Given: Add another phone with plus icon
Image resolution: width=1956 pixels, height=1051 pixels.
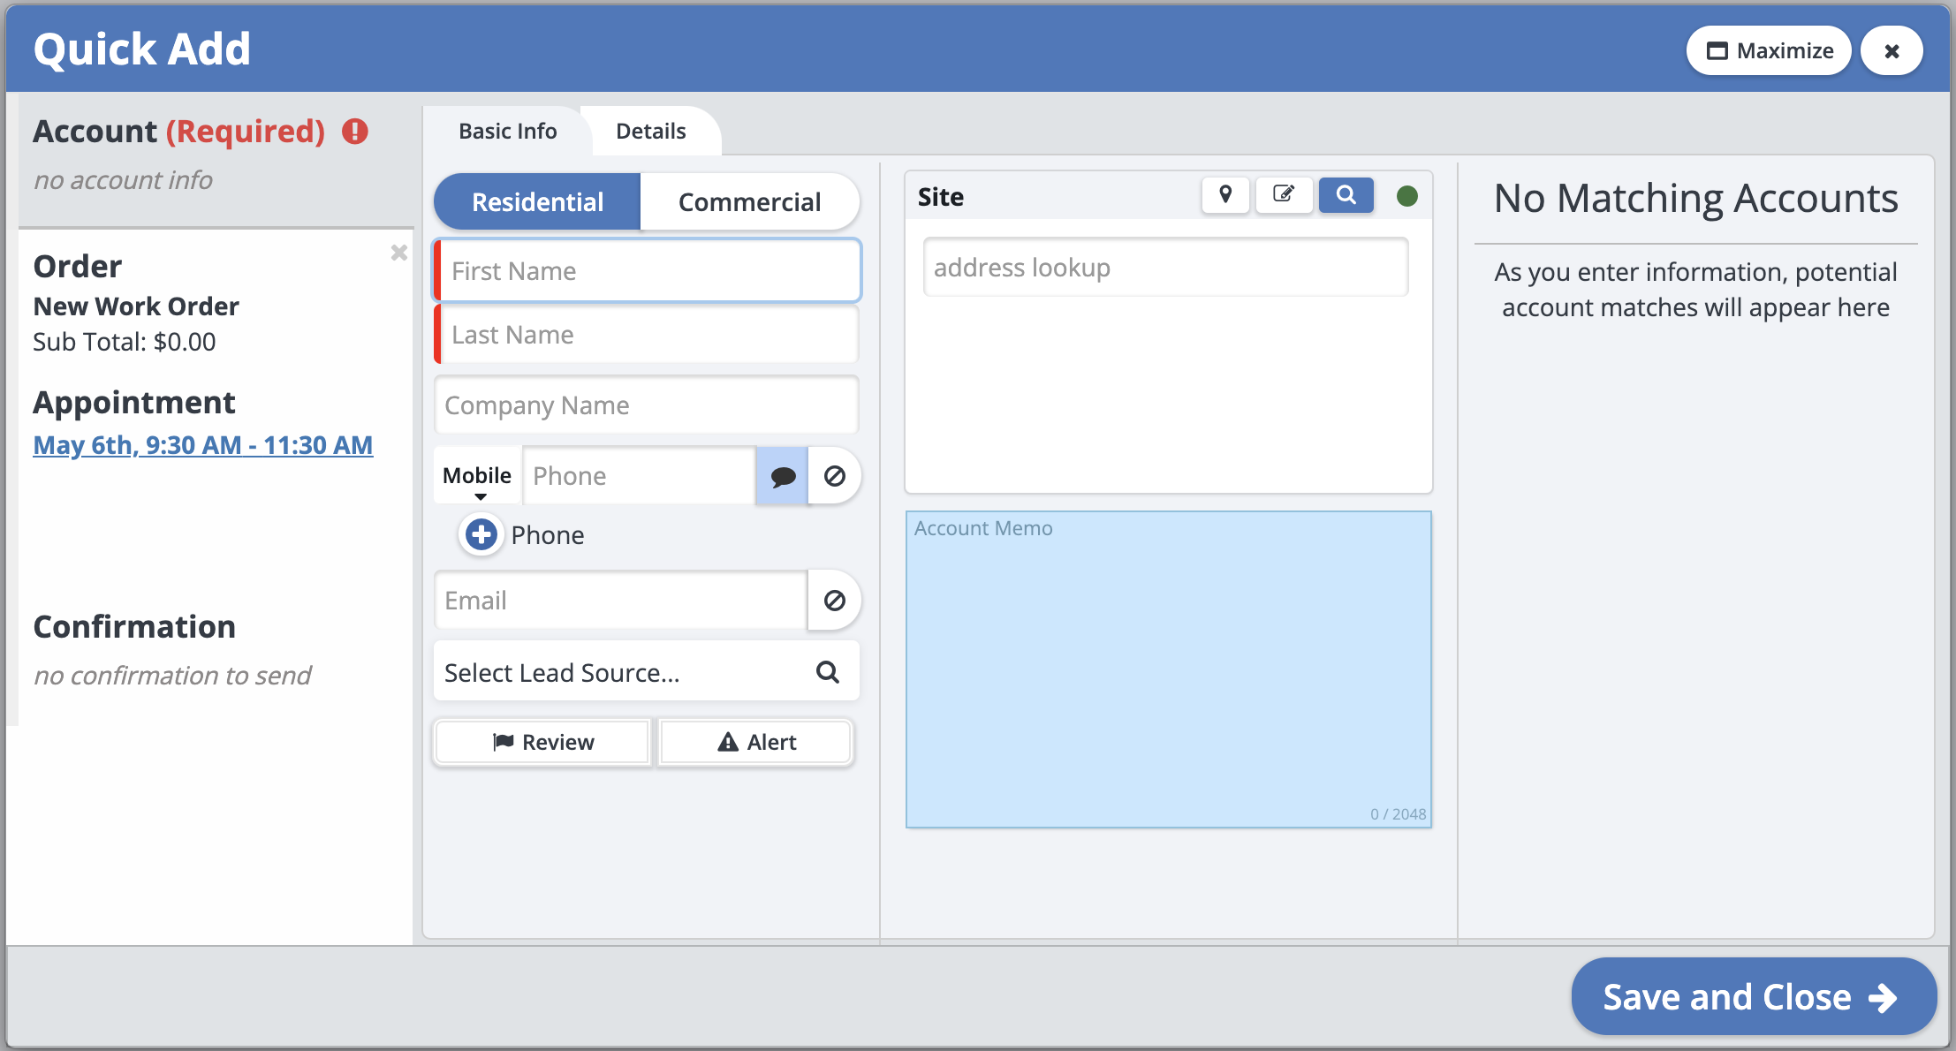Looking at the screenshot, I should (481, 535).
